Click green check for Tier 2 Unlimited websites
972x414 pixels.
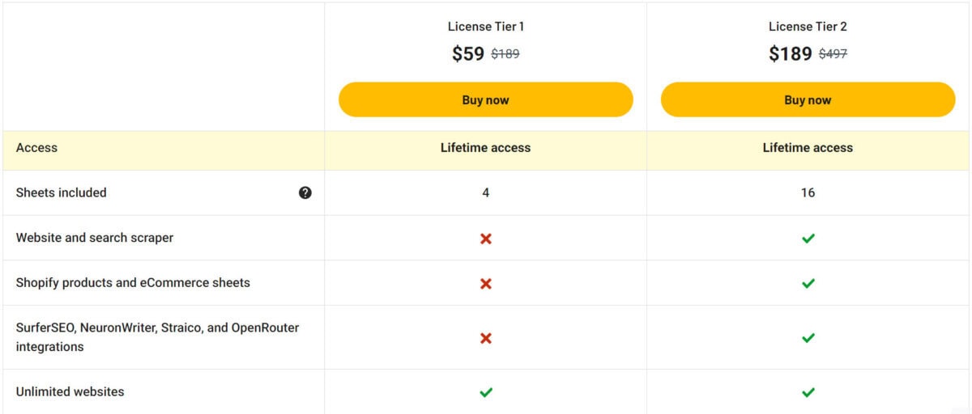coord(808,392)
